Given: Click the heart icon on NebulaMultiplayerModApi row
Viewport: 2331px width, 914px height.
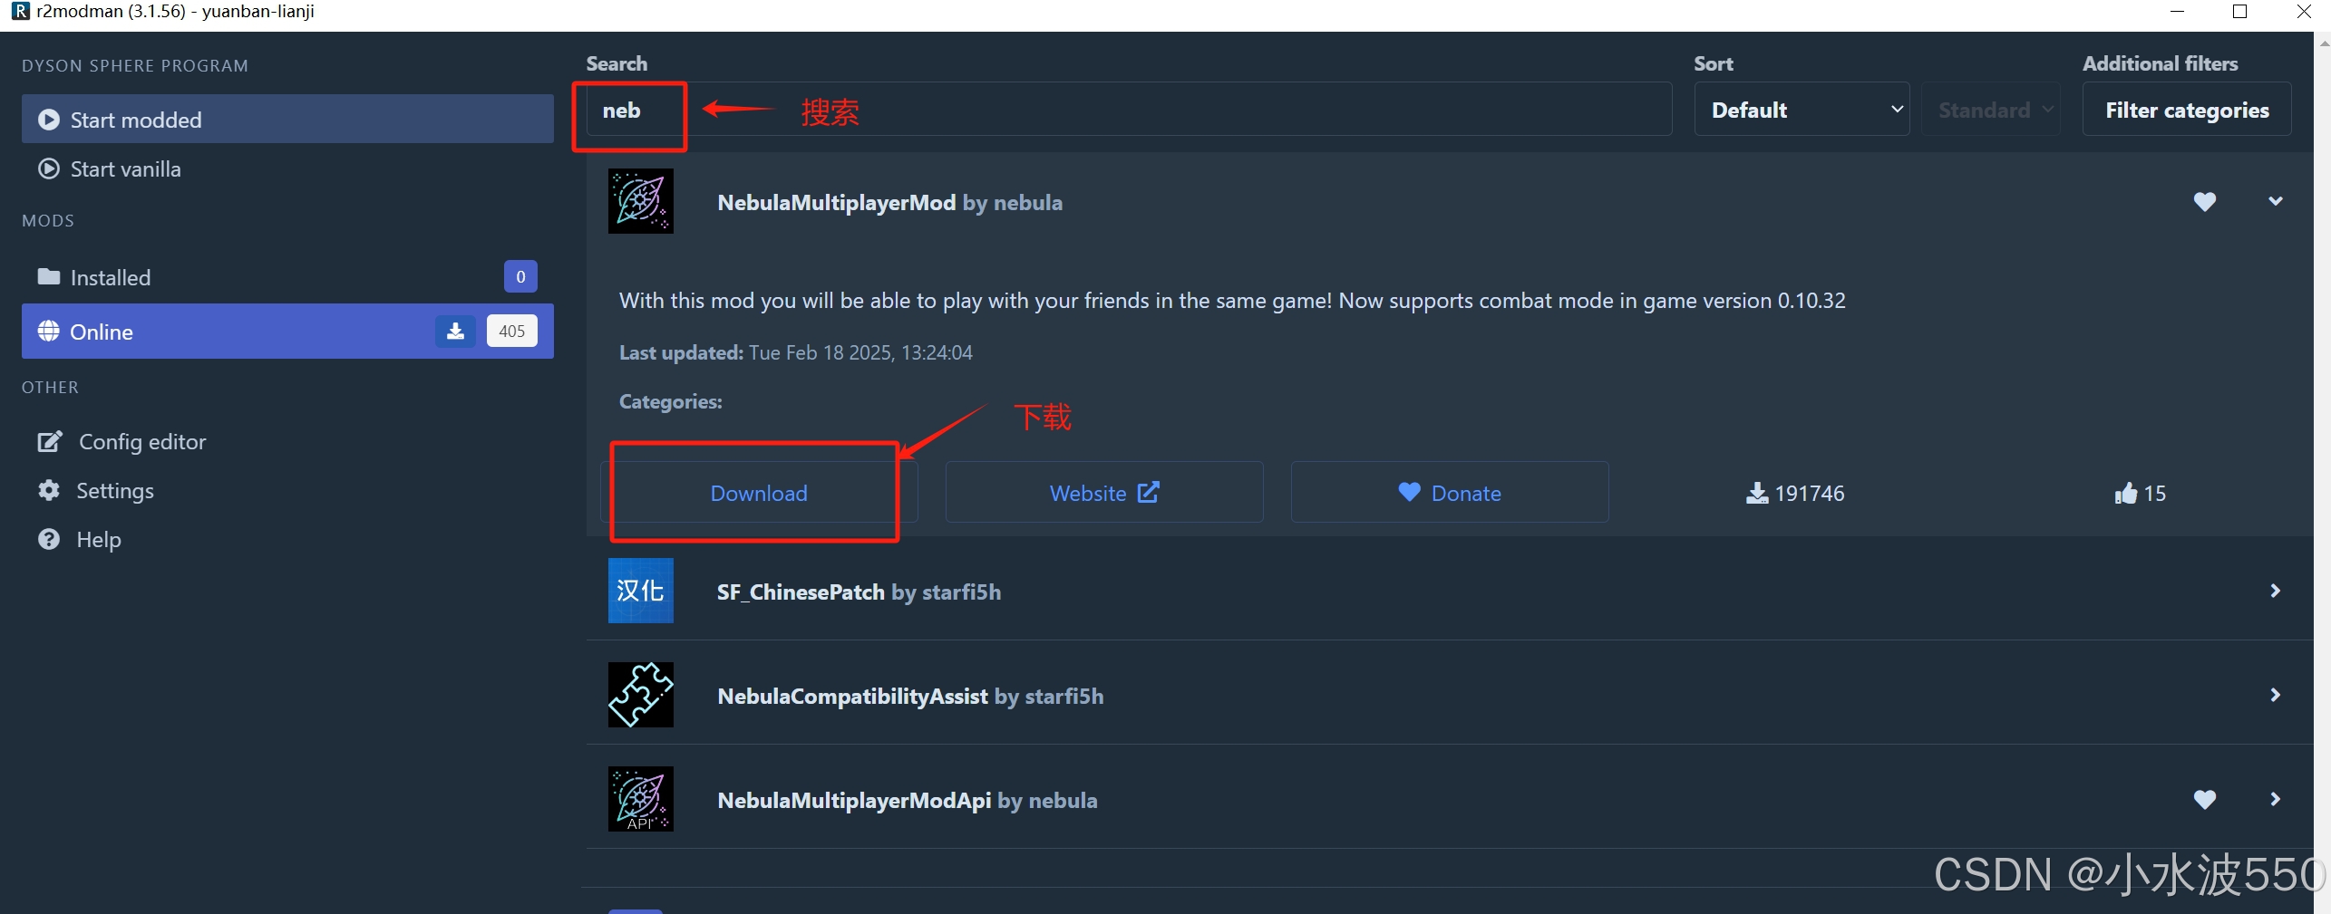Looking at the screenshot, I should coord(2205,800).
